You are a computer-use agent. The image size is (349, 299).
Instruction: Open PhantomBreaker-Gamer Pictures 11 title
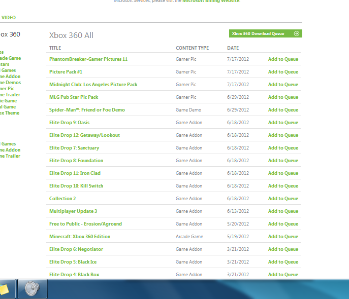point(88,59)
